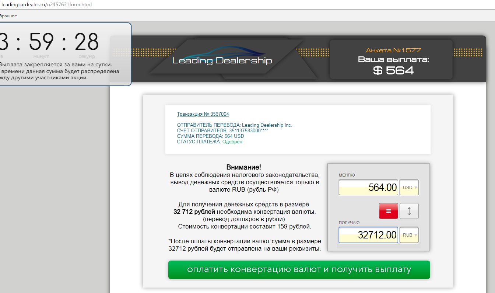Viewport: 495px width, 293px height.
Task: Click the bold 32 712 рублей text
Action: tap(194, 212)
